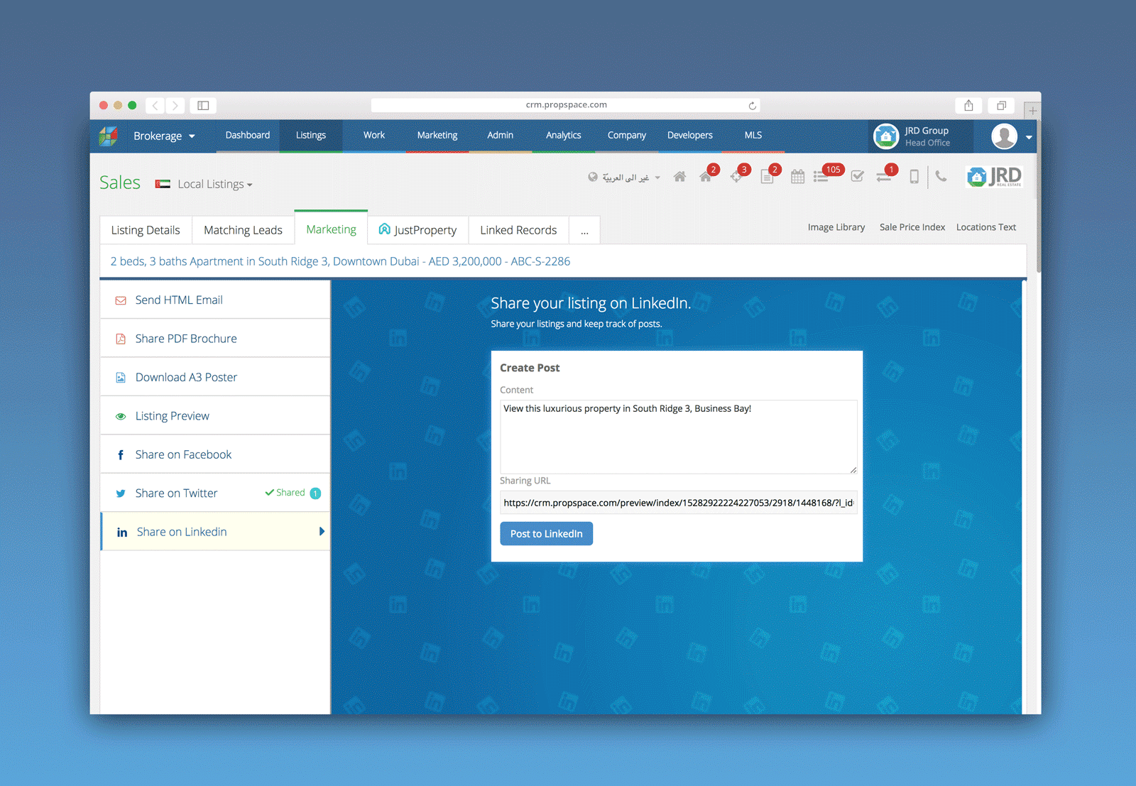
Task: Click the Sharing URL field
Action: (x=679, y=503)
